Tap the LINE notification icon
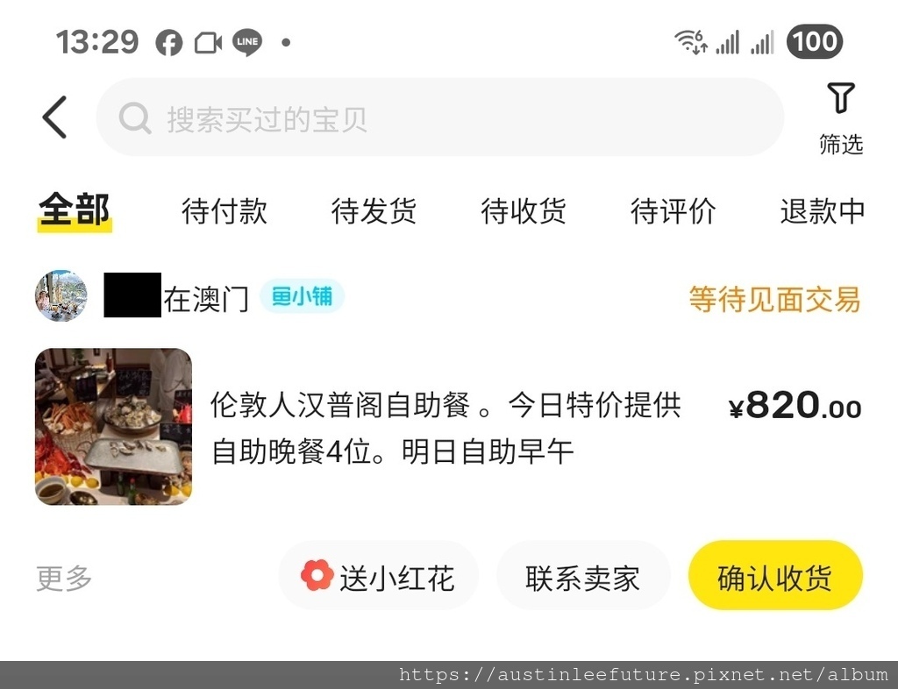Screen dimensions: 898x689 point(247,42)
